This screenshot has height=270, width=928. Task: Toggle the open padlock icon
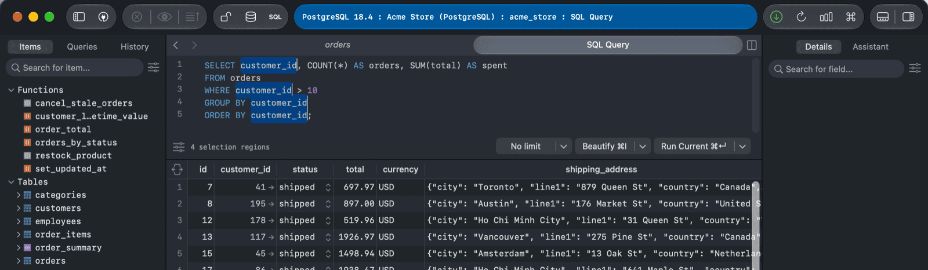pos(226,17)
